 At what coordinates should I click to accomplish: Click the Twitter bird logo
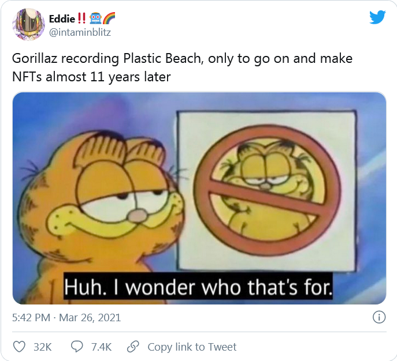point(377,17)
